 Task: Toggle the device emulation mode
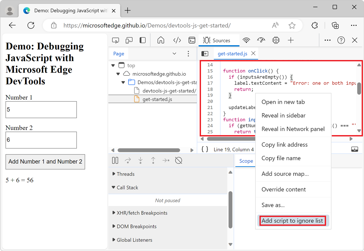coord(128,40)
